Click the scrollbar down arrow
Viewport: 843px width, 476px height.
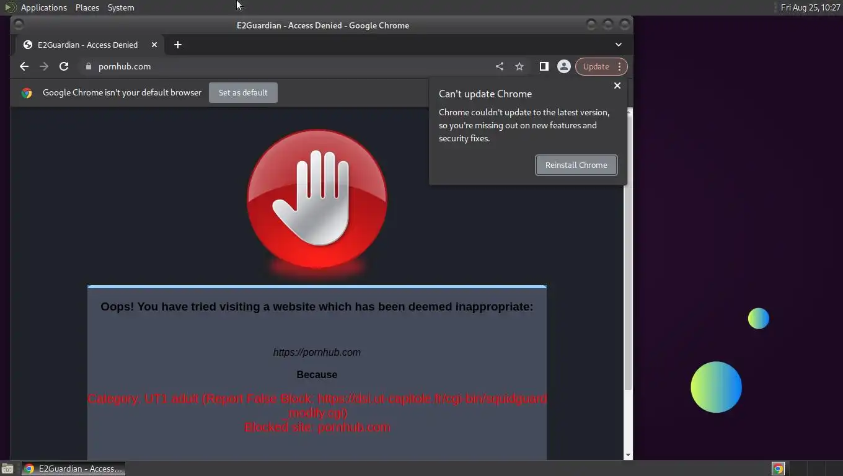point(629,455)
